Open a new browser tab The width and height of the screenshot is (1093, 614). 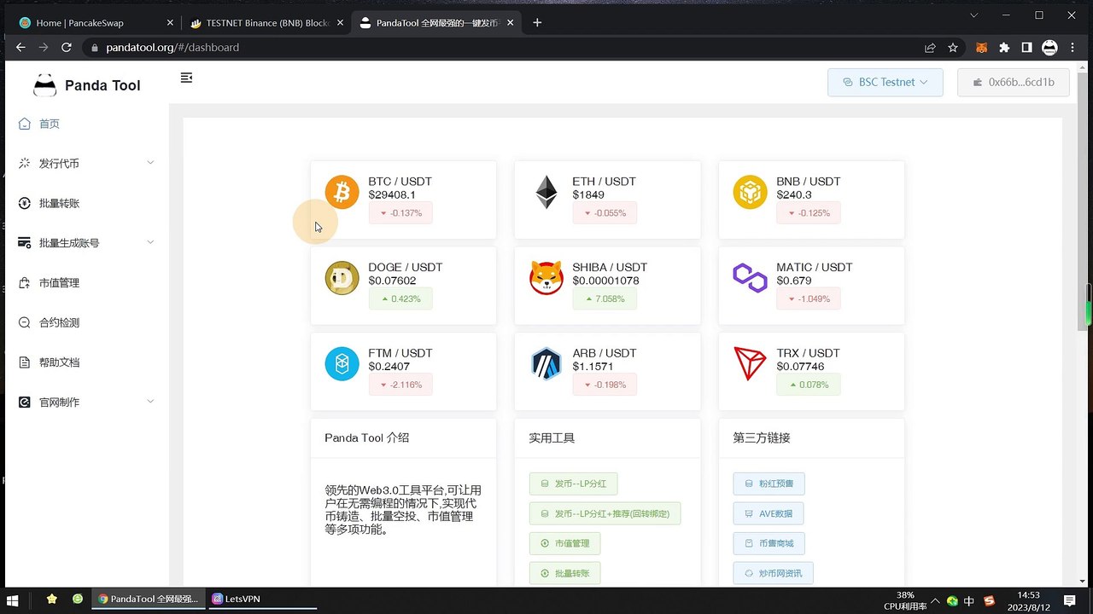tap(537, 23)
